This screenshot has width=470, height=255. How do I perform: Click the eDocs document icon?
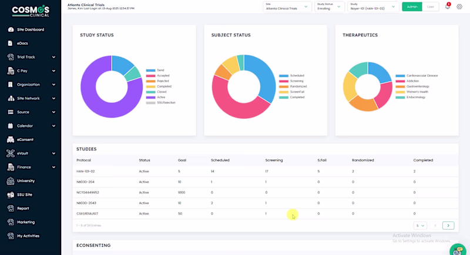coord(10,43)
